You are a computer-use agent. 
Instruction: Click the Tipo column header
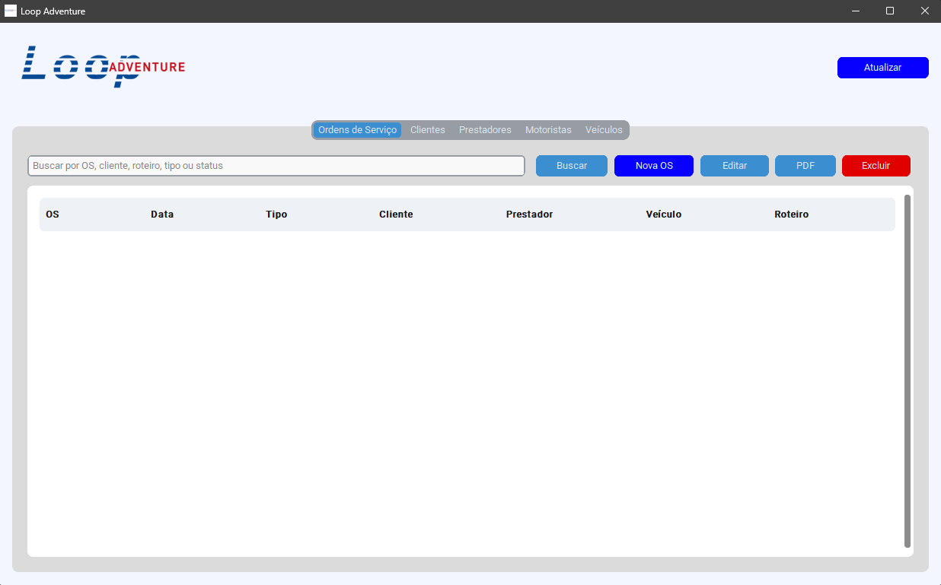[276, 215]
